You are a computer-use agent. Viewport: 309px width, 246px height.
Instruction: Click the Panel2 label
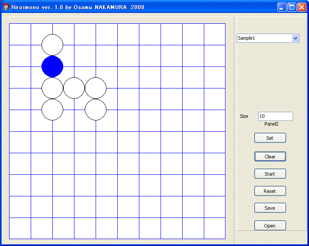click(x=271, y=124)
